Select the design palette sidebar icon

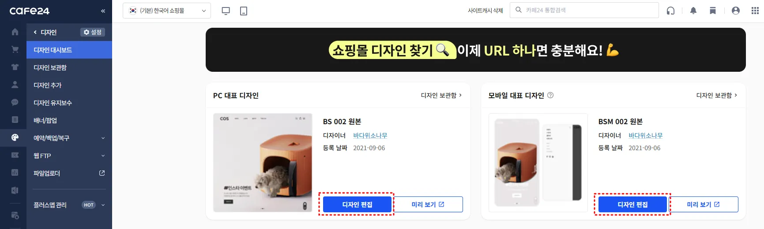coord(15,137)
